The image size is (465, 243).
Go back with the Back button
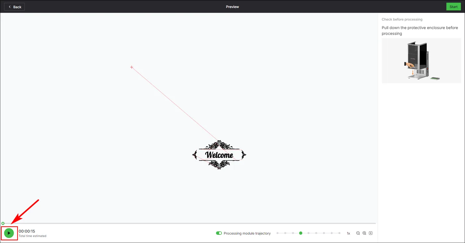[14, 7]
